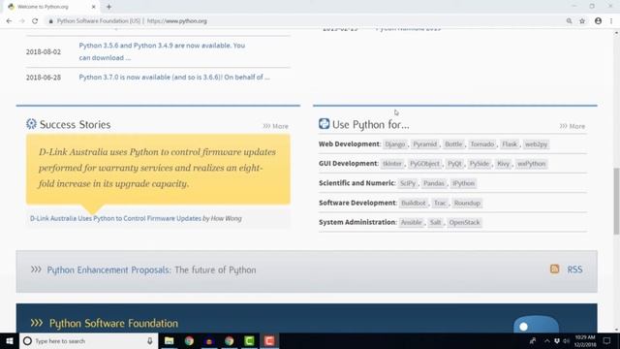Open the Python Software Foundation heading link

tap(113, 323)
